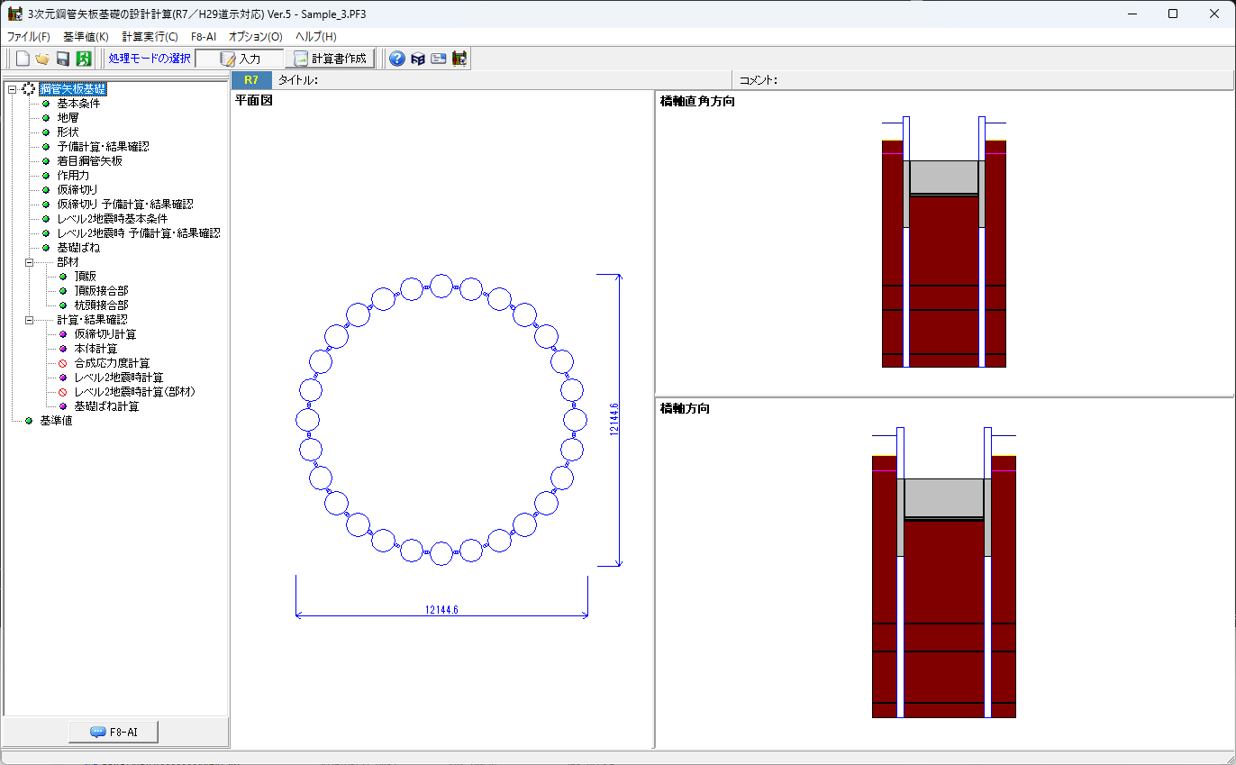Viewport: 1236px width, 765px height.
Task: Click the last toolbar icon after the card icon
Action: pyautogui.click(x=459, y=59)
